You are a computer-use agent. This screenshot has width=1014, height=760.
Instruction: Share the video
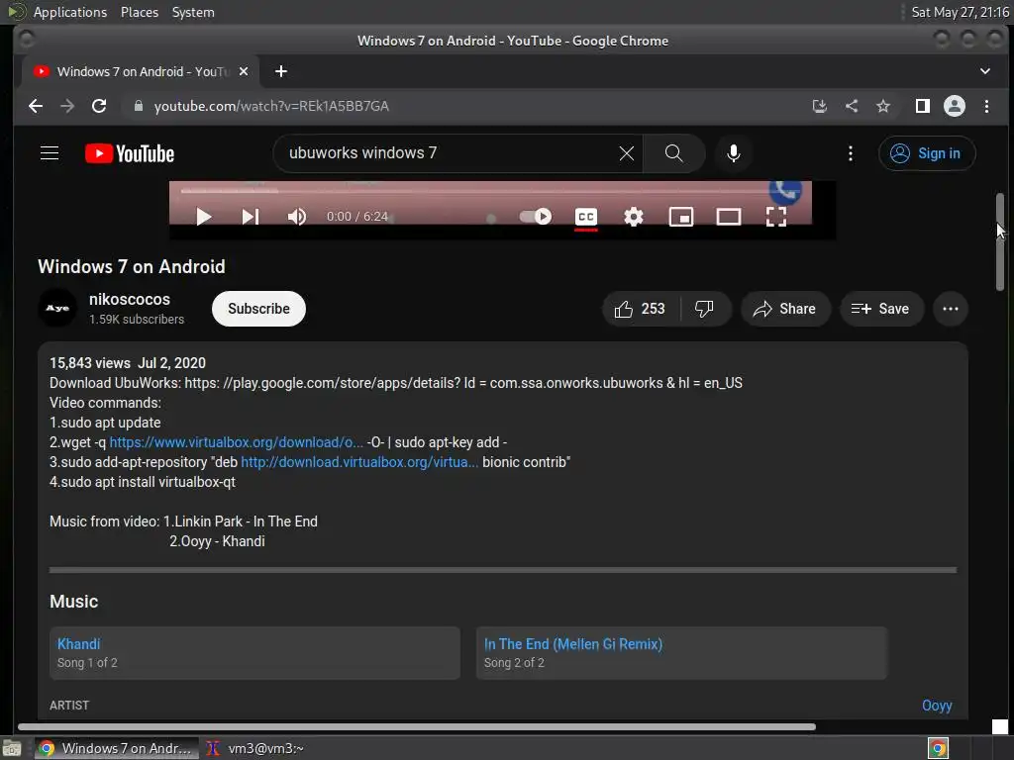coord(785,309)
